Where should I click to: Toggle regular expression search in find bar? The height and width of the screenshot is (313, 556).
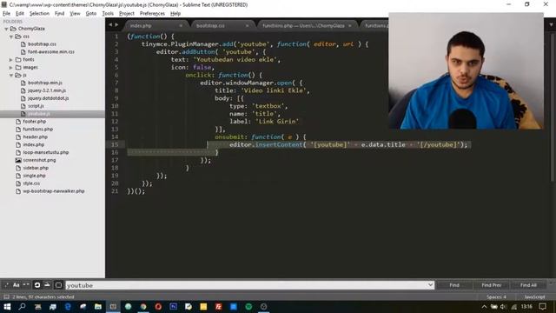[x=6, y=285]
